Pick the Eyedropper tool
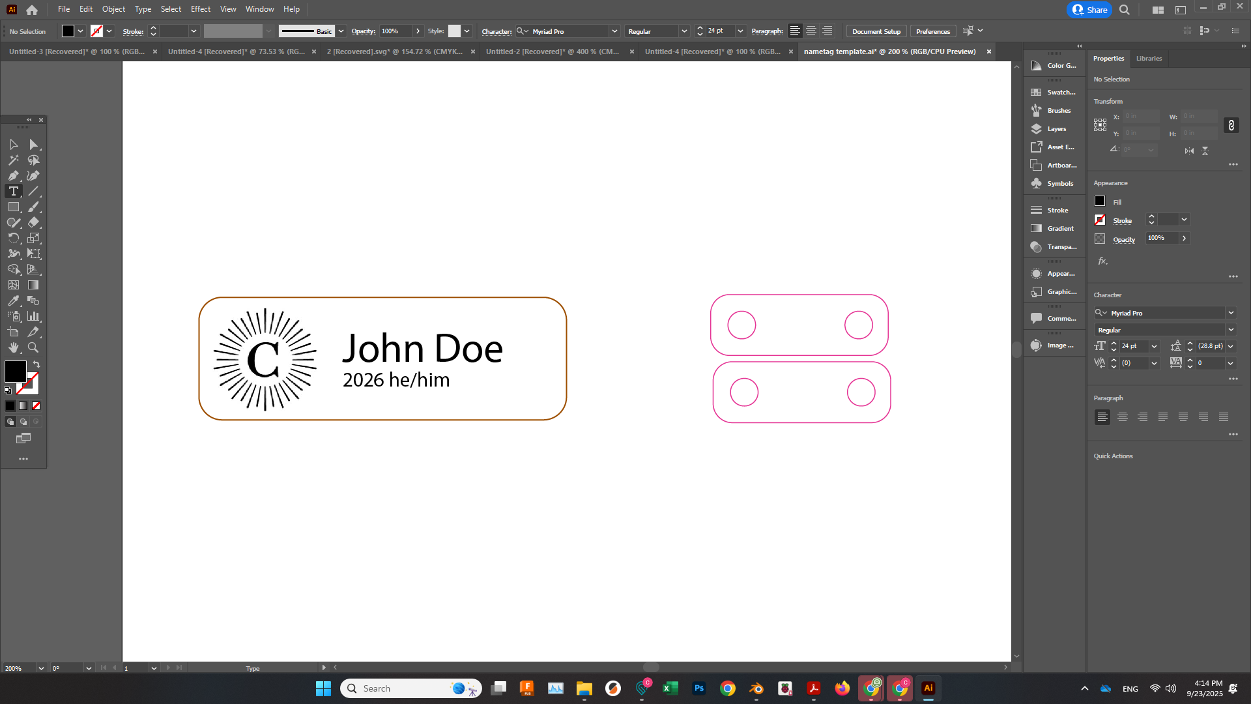This screenshot has width=1251, height=704. [13, 301]
